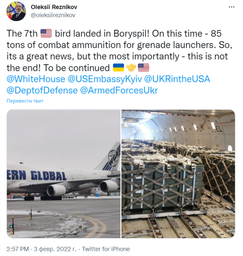
Task: Click the US flag emoji after 'The 7th'
Action: (46, 33)
